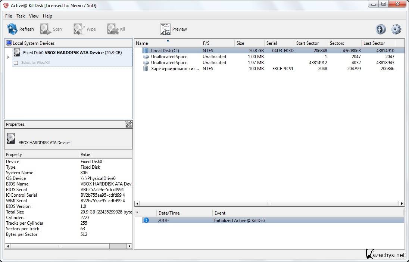The width and height of the screenshot is (409, 262).
Task: Expand the Fixed Disk0 tree node
Action: (8, 57)
